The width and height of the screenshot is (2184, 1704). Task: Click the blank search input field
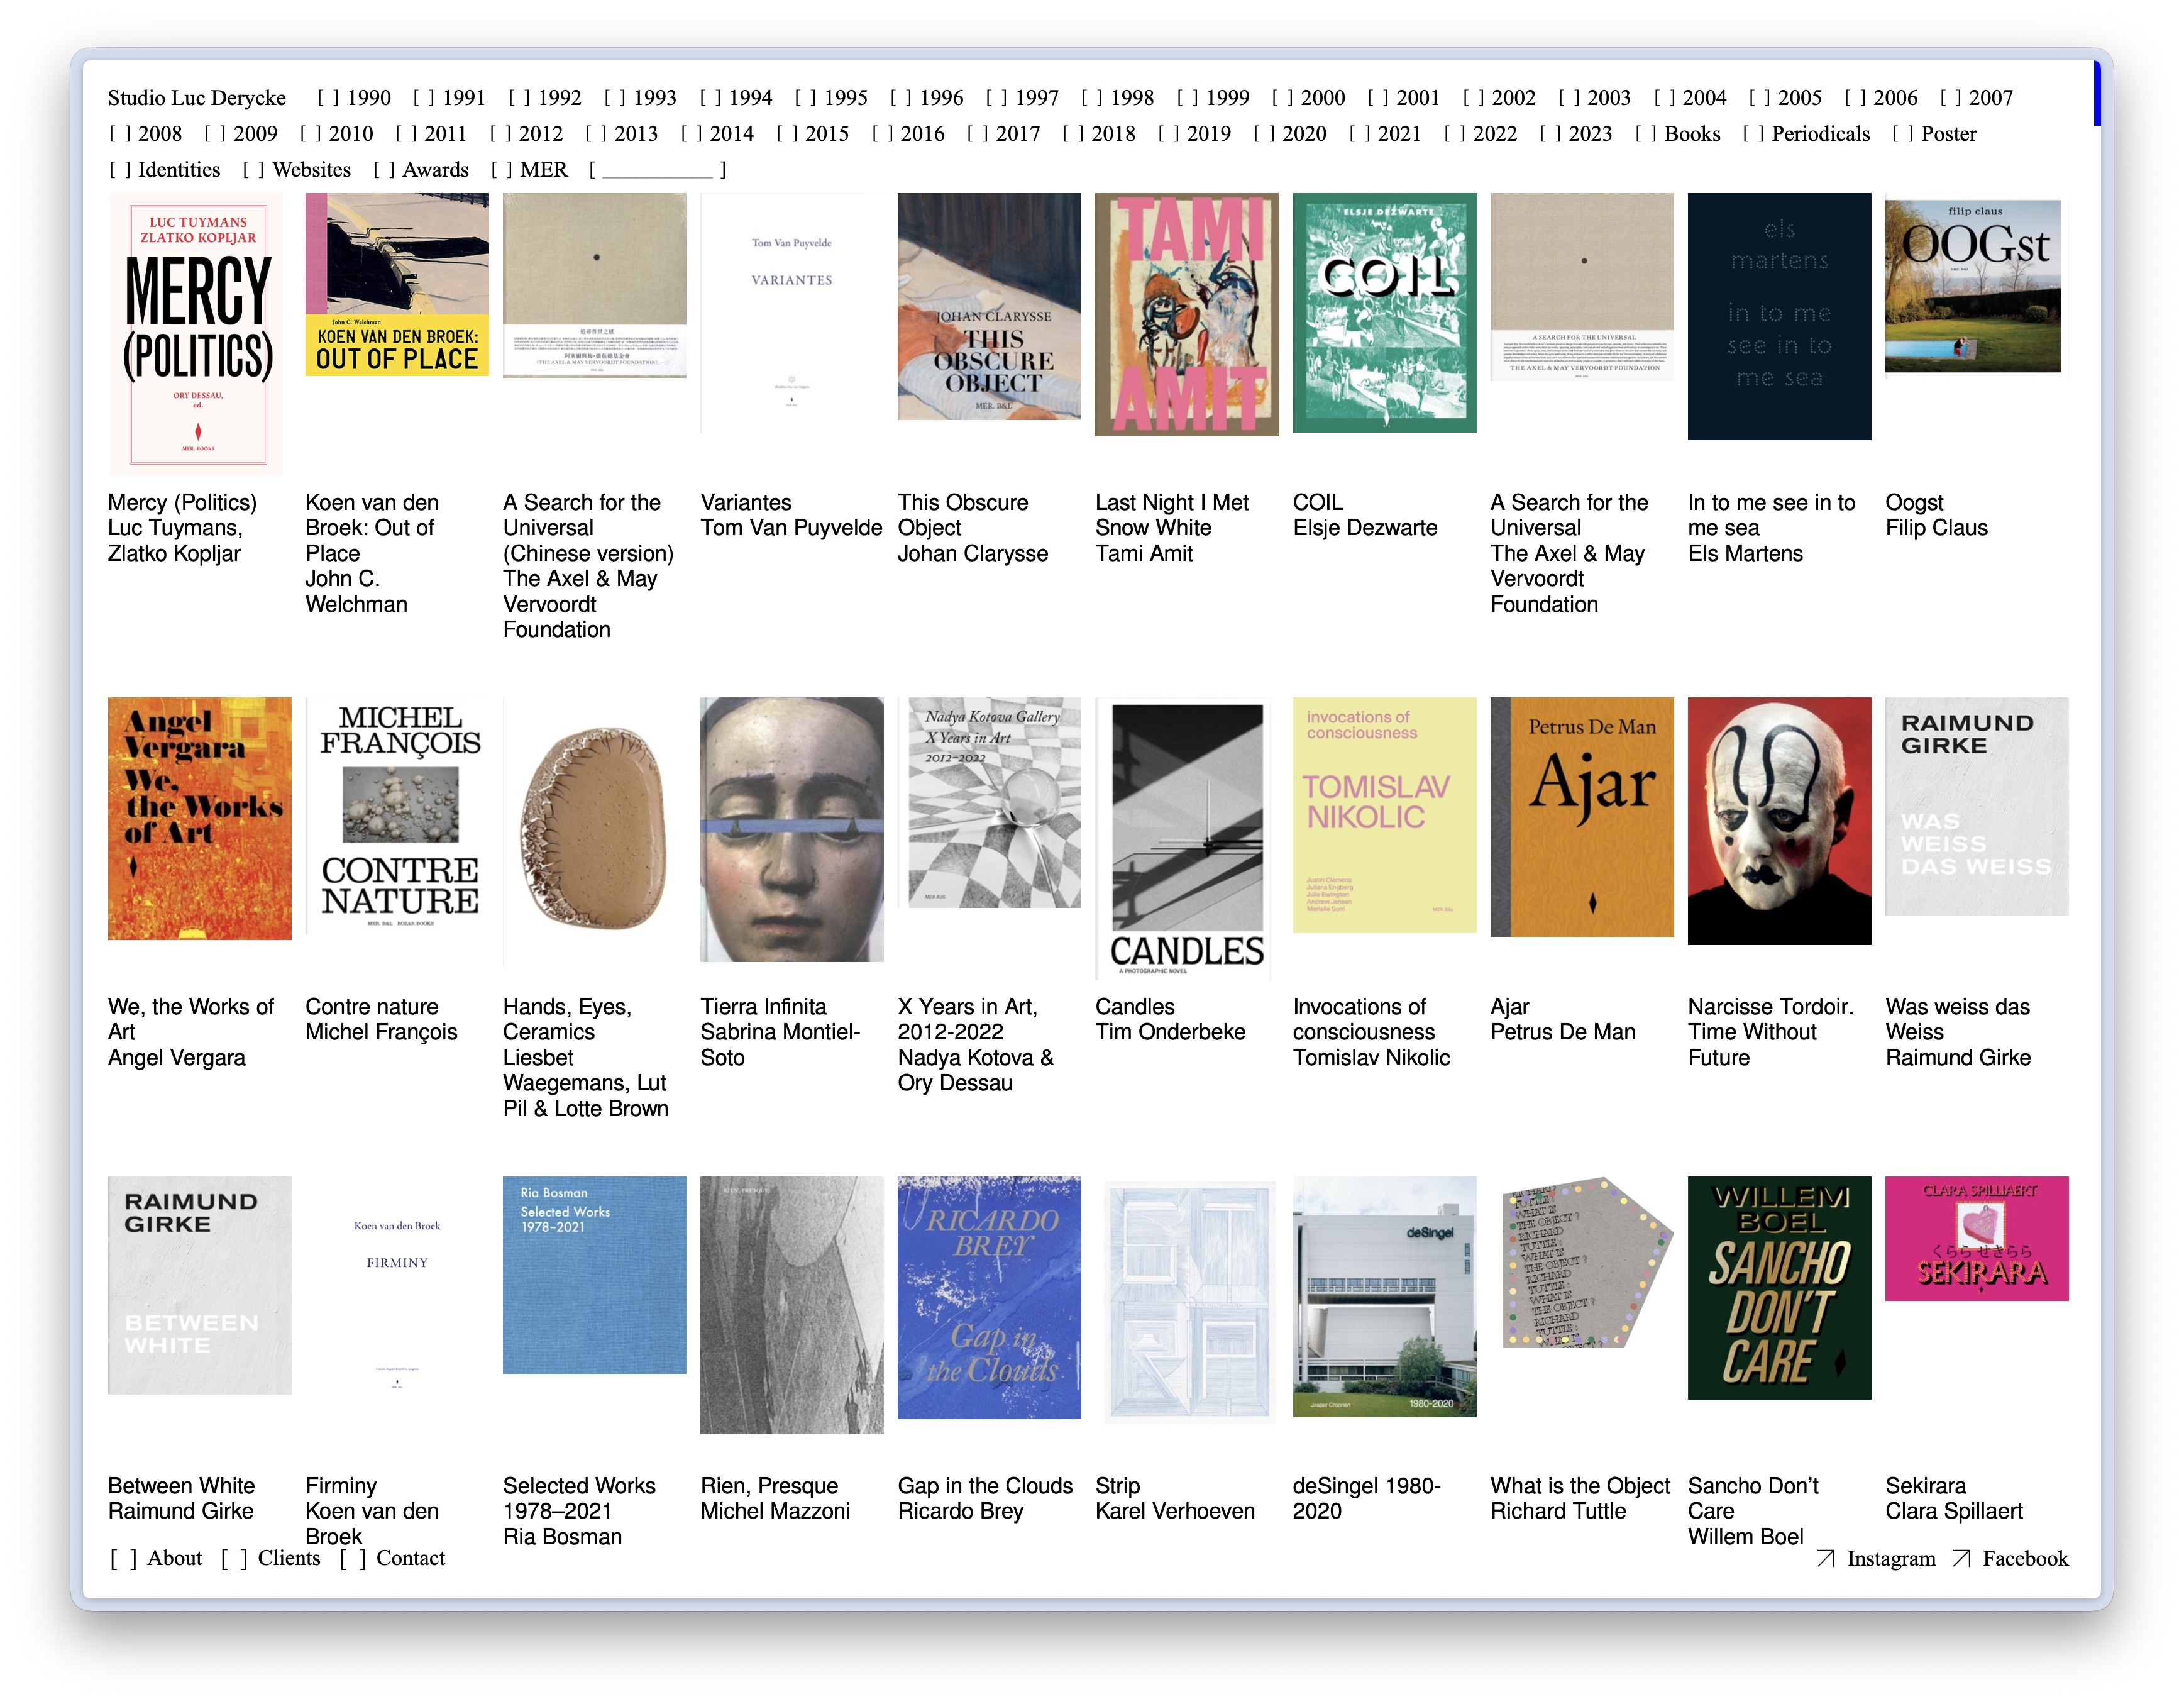point(657,170)
